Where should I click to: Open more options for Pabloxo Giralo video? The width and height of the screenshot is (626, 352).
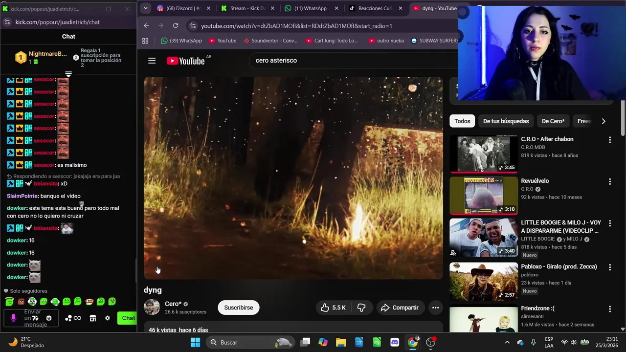coord(610,267)
